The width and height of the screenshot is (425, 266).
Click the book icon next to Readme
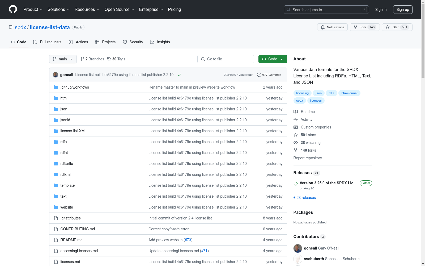[x=296, y=112]
